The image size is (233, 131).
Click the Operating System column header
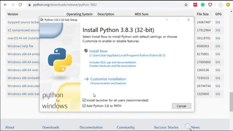[79, 14]
